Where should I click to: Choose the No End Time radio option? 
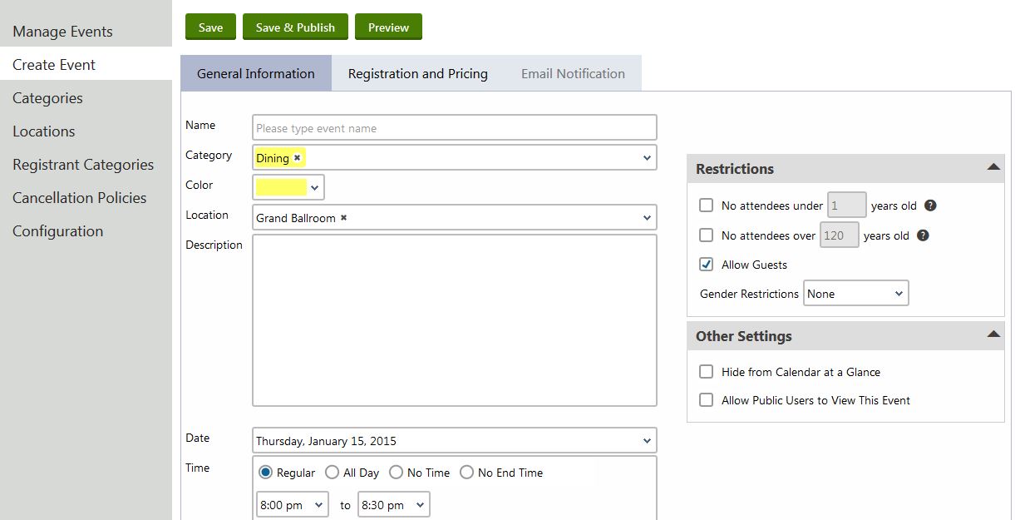point(466,473)
